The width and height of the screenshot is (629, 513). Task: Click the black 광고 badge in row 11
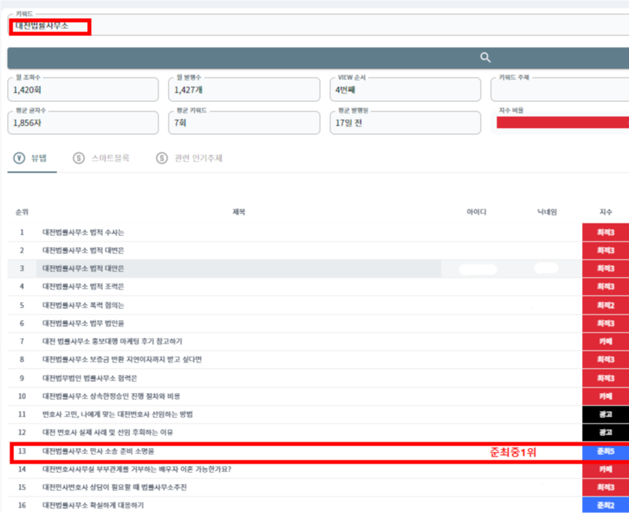point(605,414)
